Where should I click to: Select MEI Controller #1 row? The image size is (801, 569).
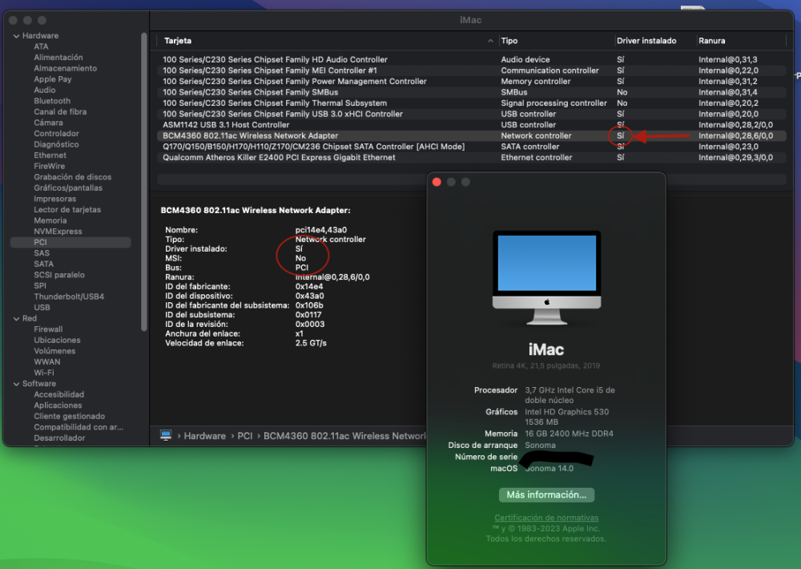(472, 71)
